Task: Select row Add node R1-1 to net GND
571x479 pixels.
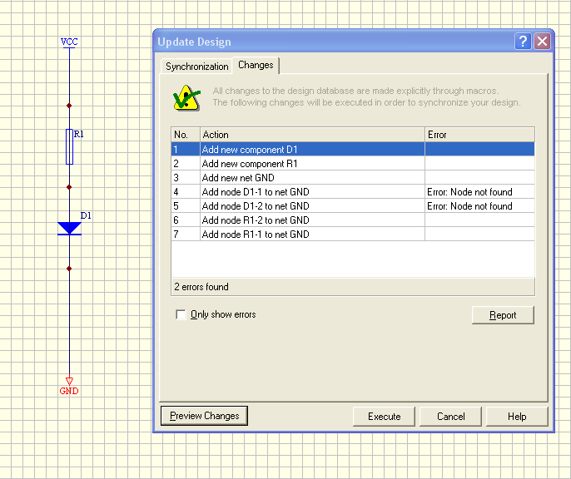Action: [353, 235]
